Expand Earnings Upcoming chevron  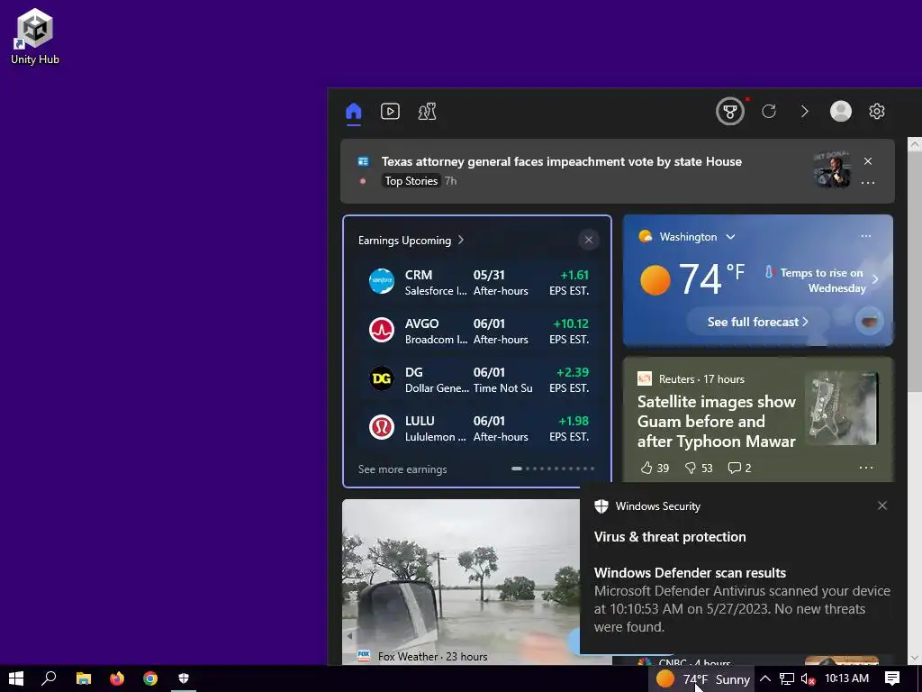(461, 240)
